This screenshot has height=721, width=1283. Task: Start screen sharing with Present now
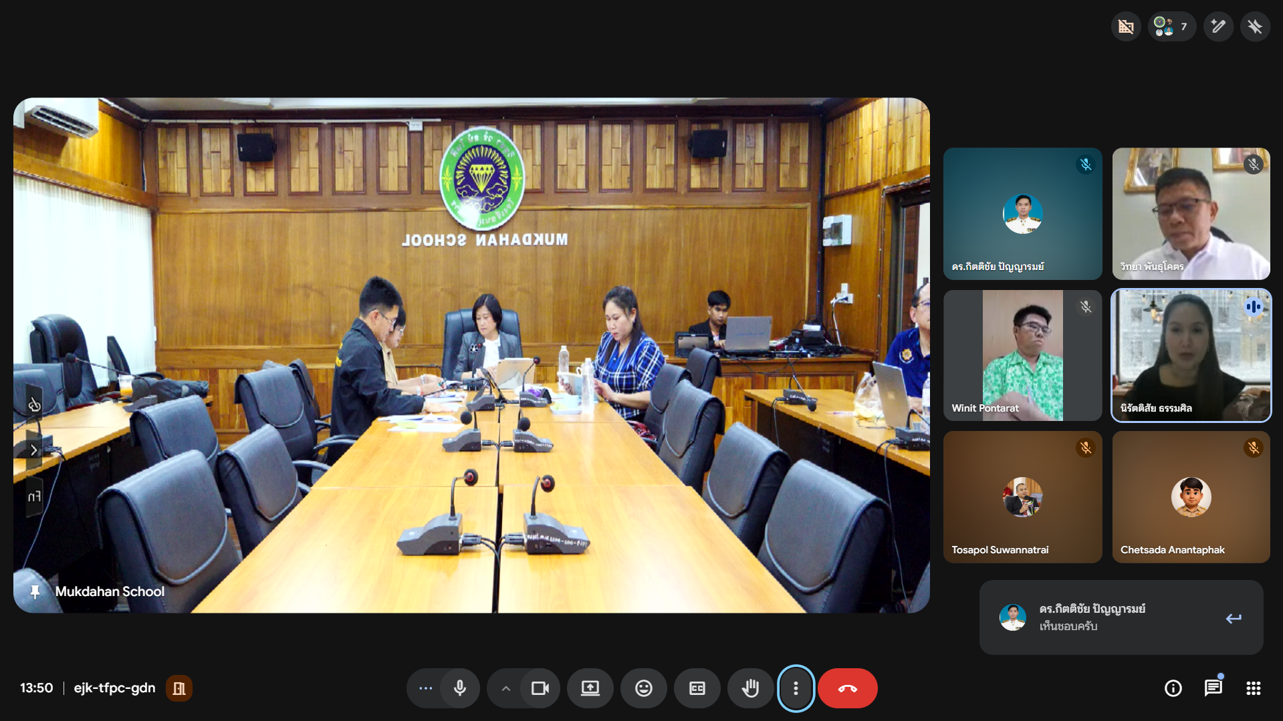click(x=590, y=688)
